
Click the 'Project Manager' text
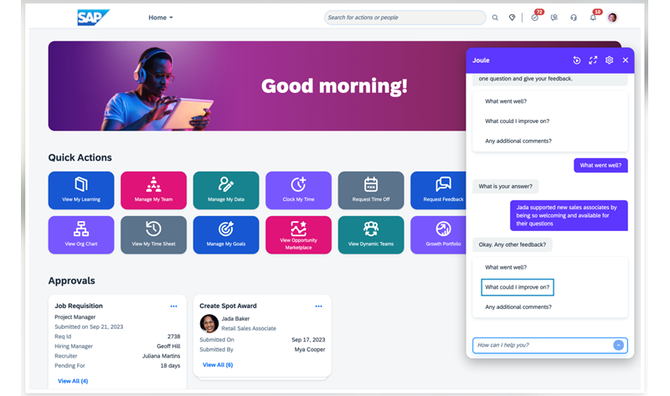click(x=75, y=317)
